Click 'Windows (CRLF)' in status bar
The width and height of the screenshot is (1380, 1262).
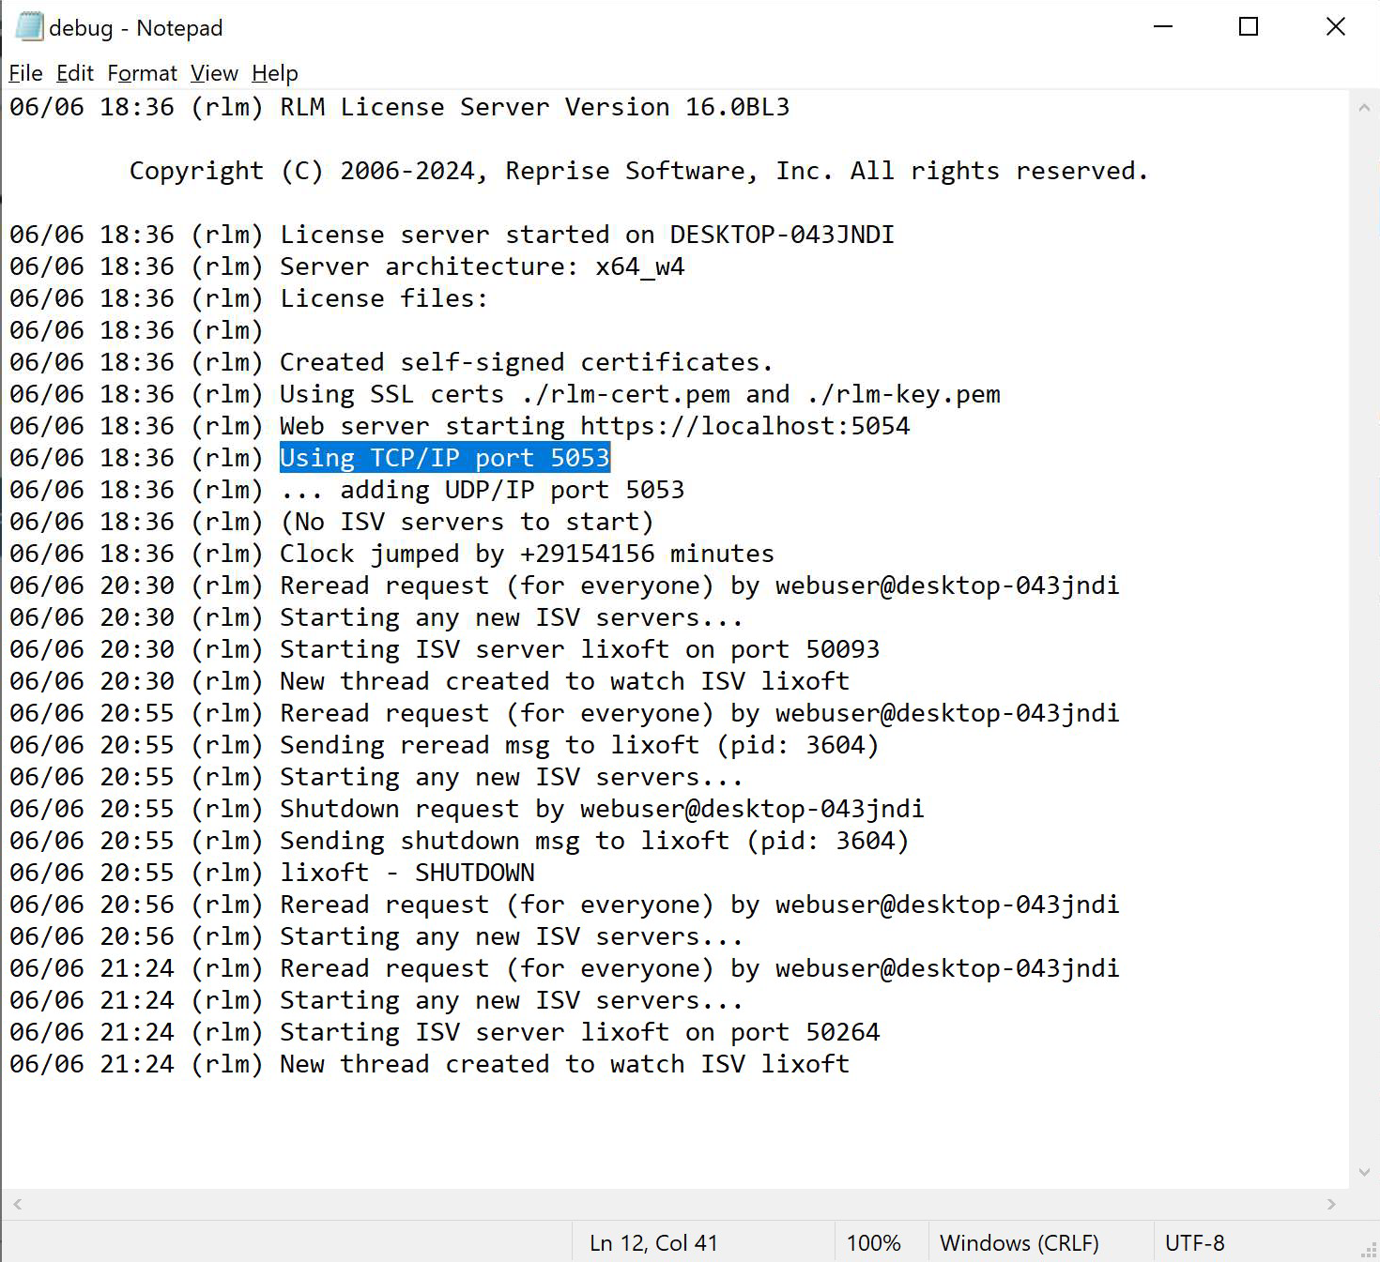tap(1020, 1243)
